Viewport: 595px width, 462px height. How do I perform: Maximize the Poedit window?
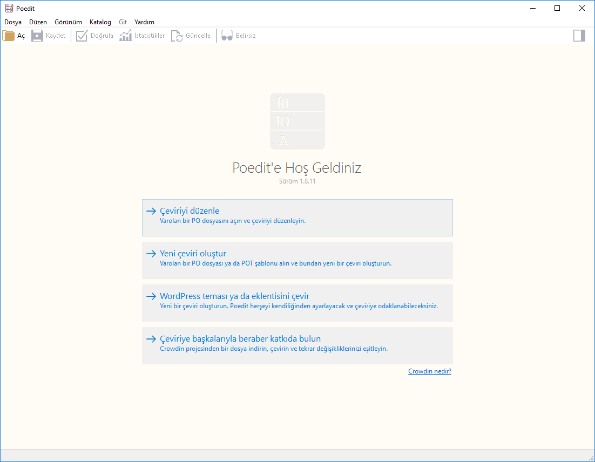[x=557, y=8]
